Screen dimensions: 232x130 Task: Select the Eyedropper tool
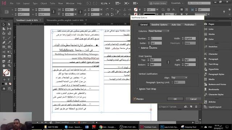[x=9, y=61]
